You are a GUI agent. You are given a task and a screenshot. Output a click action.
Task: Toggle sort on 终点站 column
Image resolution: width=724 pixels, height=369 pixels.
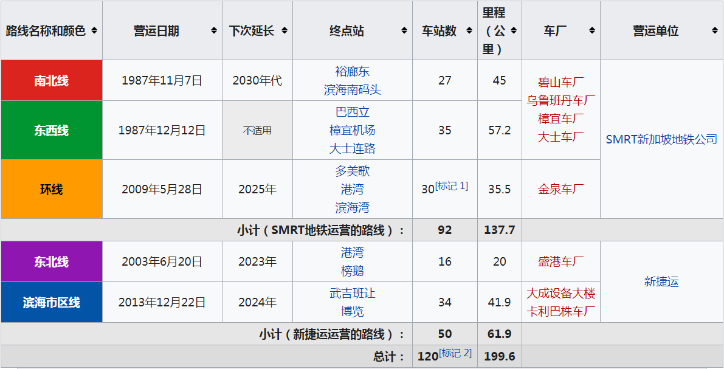(x=404, y=31)
